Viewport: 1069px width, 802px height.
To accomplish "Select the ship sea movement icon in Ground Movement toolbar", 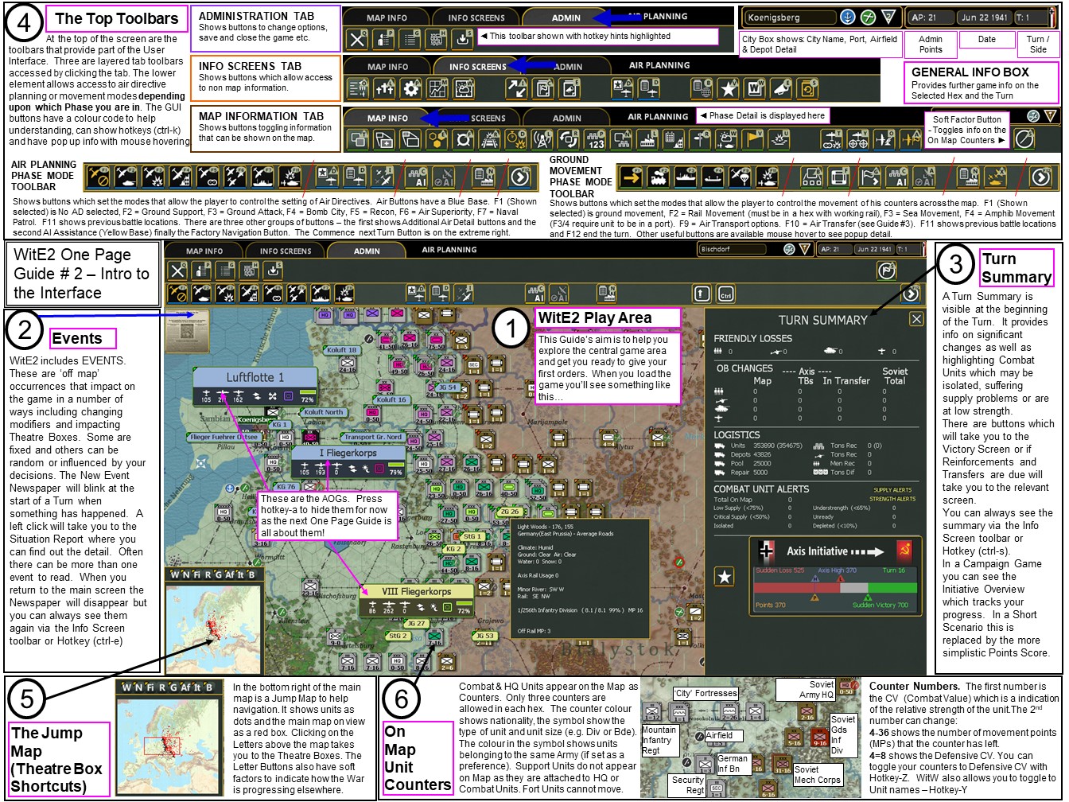I will 686,177.
